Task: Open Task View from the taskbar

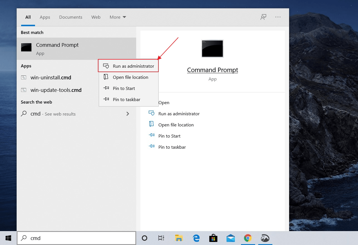Action: coord(161,238)
